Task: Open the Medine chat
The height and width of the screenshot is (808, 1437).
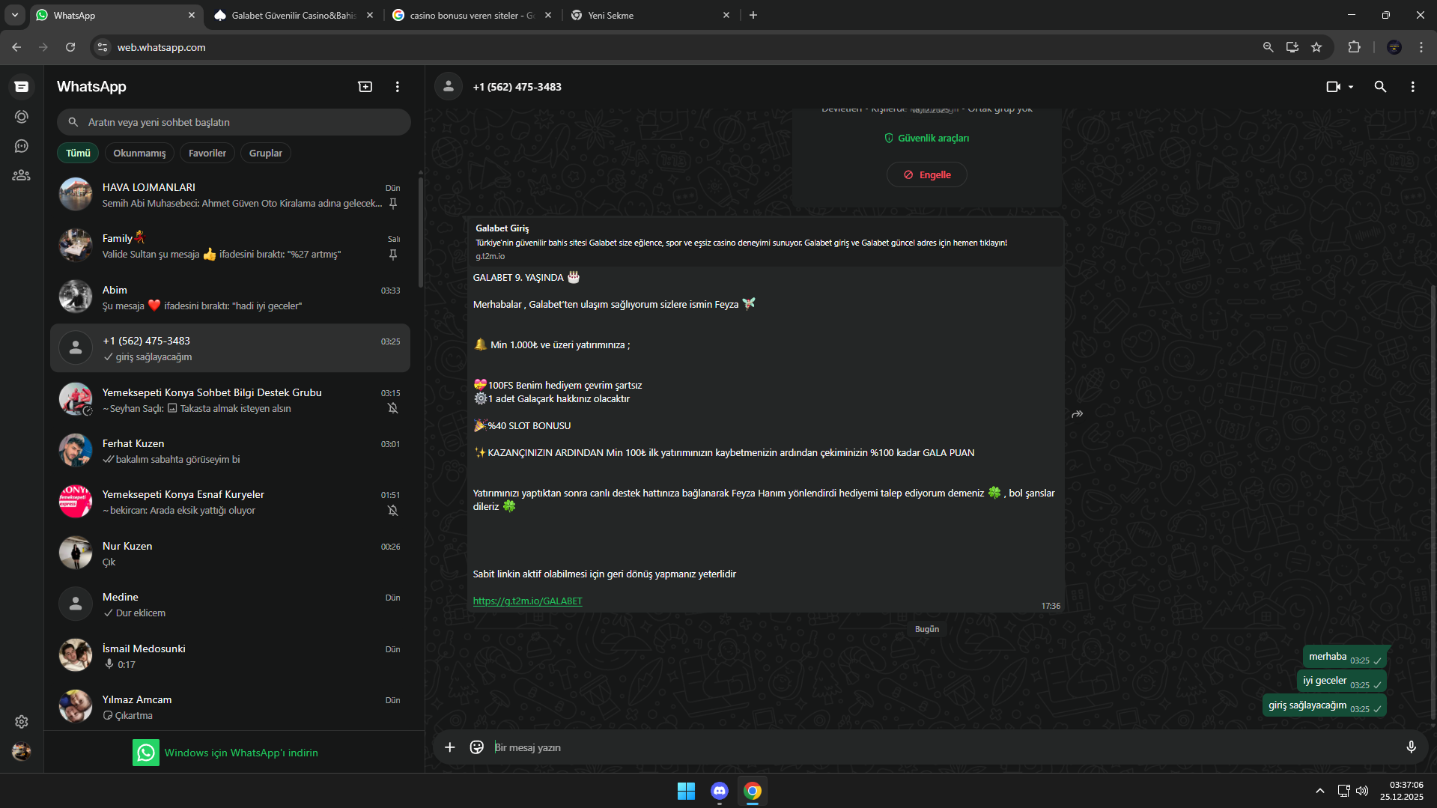Action: pos(230,604)
